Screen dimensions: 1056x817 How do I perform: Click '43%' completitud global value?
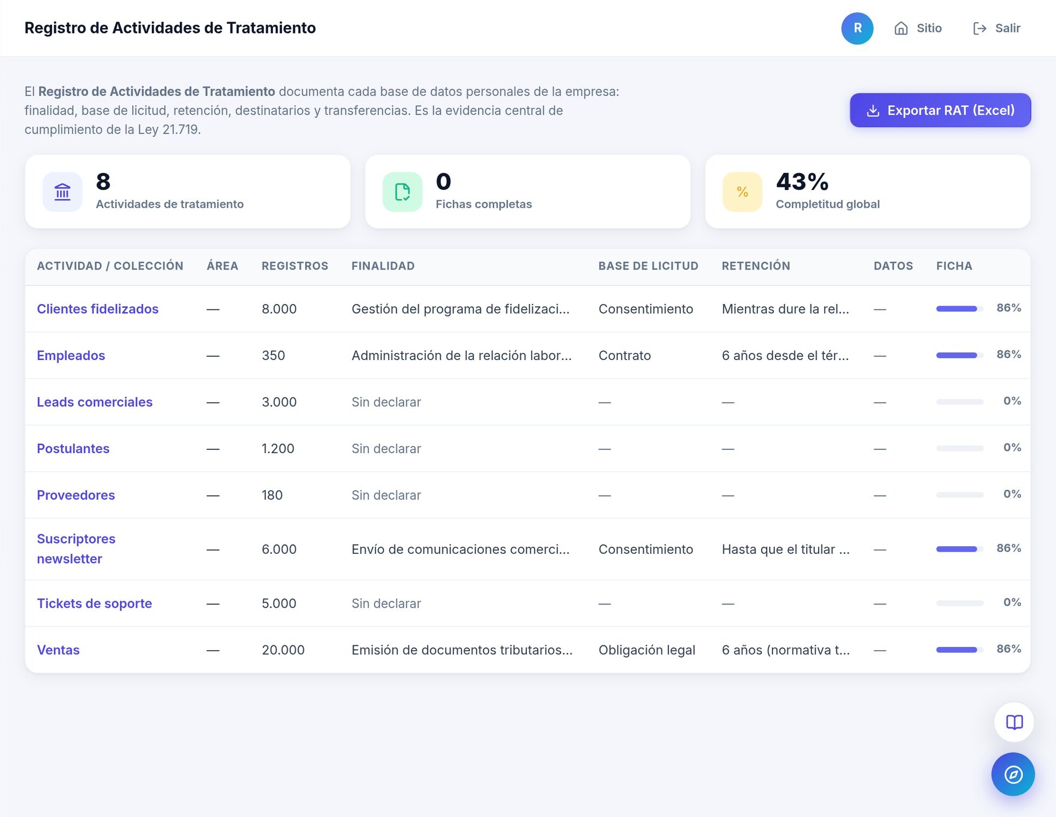pyautogui.click(x=802, y=182)
